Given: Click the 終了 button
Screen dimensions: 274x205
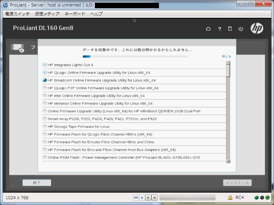Looking at the screenshot, I should tap(37, 183).
